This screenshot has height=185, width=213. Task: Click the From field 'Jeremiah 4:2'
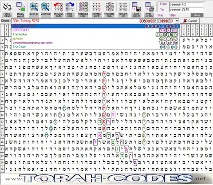[x=186, y=4]
